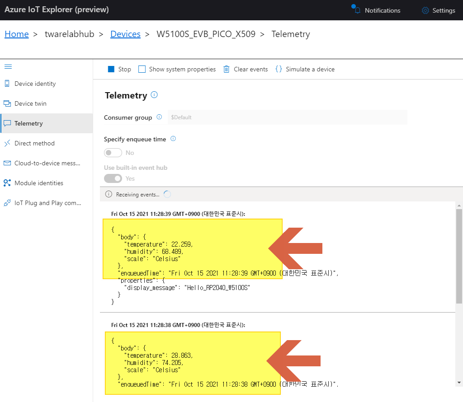
Task: Click the Telemetry chat icon
Action: coord(7,123)
